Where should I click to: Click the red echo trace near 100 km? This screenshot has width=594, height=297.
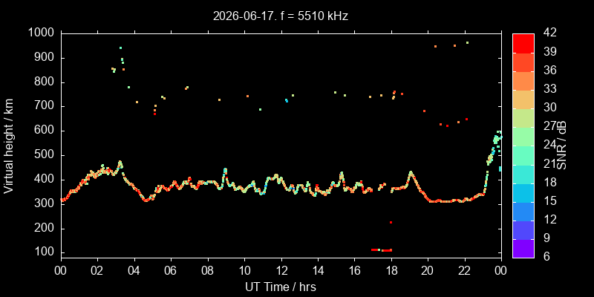[x=382, y=250]
